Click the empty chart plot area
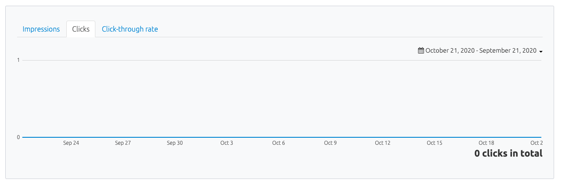562x186 pixels. point(282,99)
